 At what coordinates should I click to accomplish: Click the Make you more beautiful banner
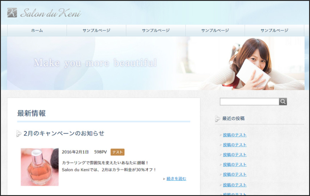pos(156,63)
